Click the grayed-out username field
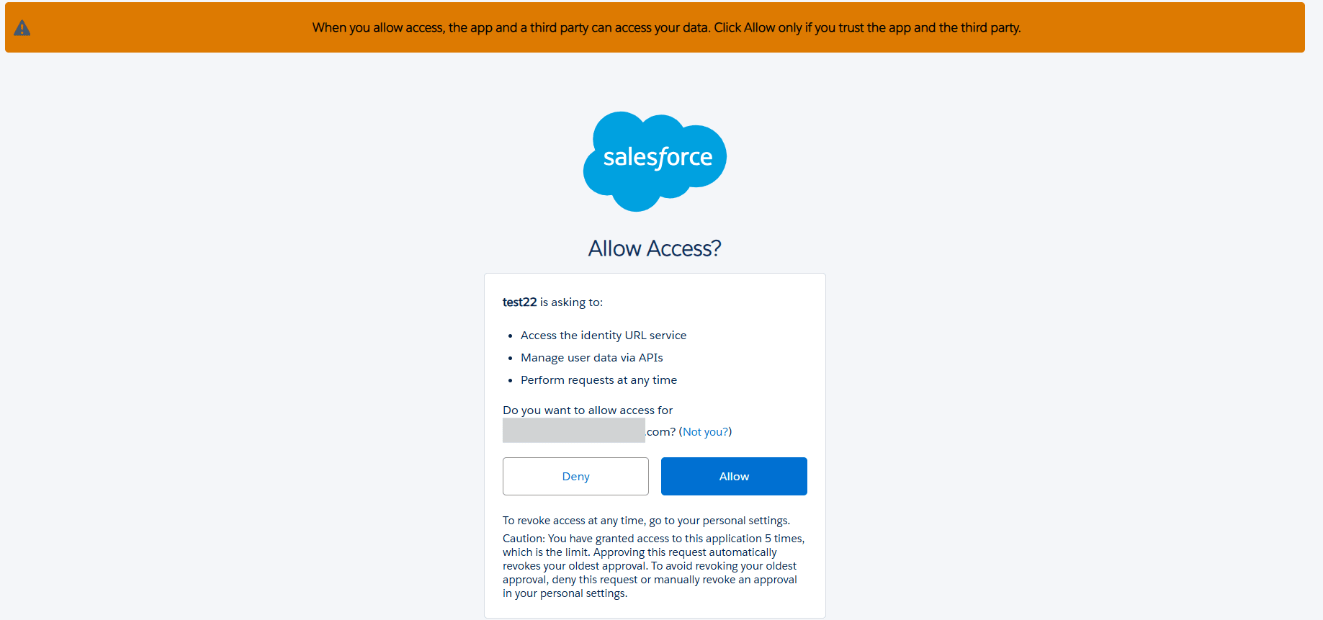This screenshot has height=620, width=1323. (x=573, y=430)
